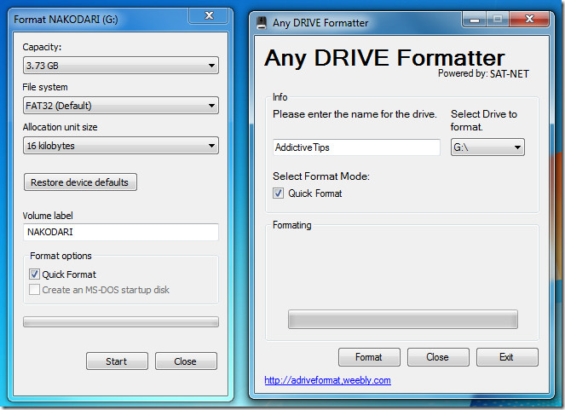
Task: Click the Create an MS-DOS startup disk checkbox
Action: tap(34, 289)
